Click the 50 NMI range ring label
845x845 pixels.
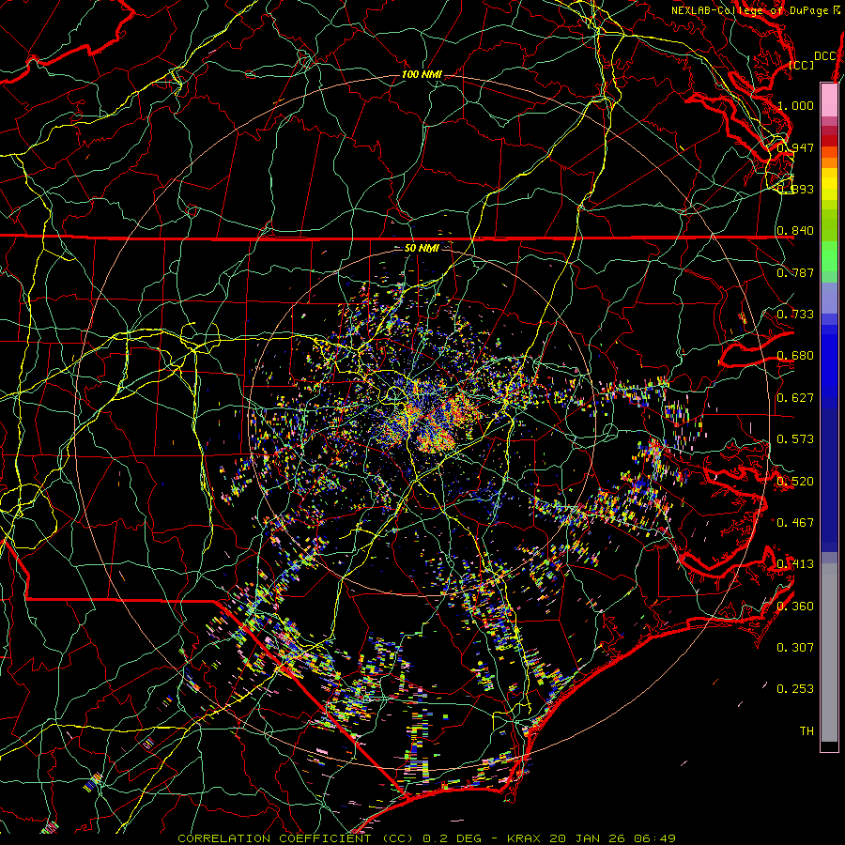coord(422,248)
